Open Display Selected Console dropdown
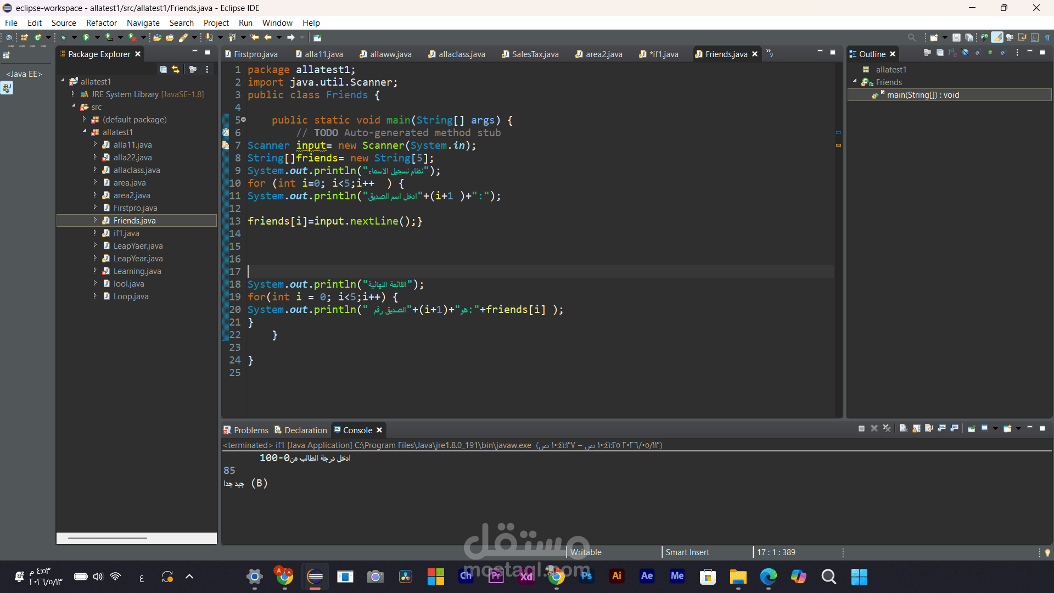The width and height of the screenshot is (1054, 593). (995, 428)
